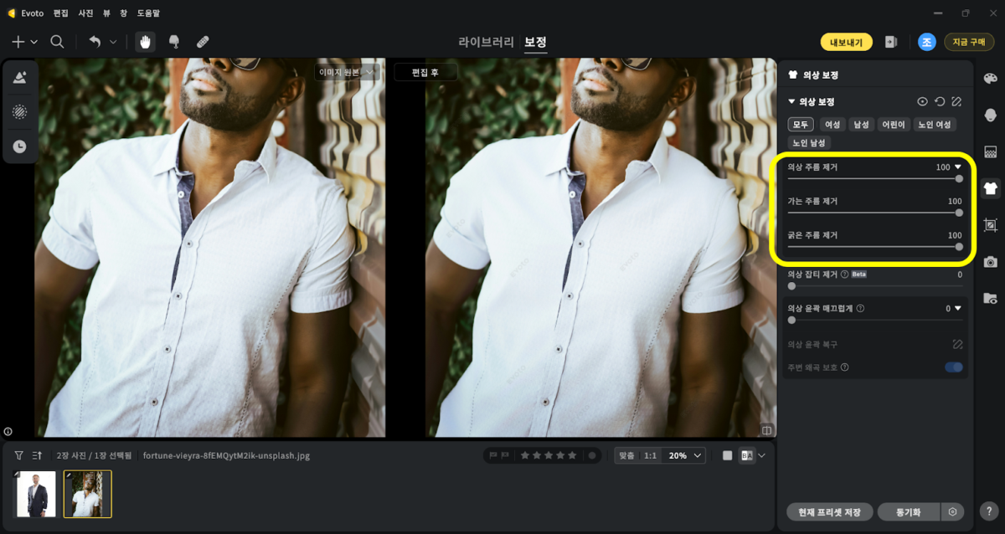Open the undo history dropdown arrow

(113, 42)
